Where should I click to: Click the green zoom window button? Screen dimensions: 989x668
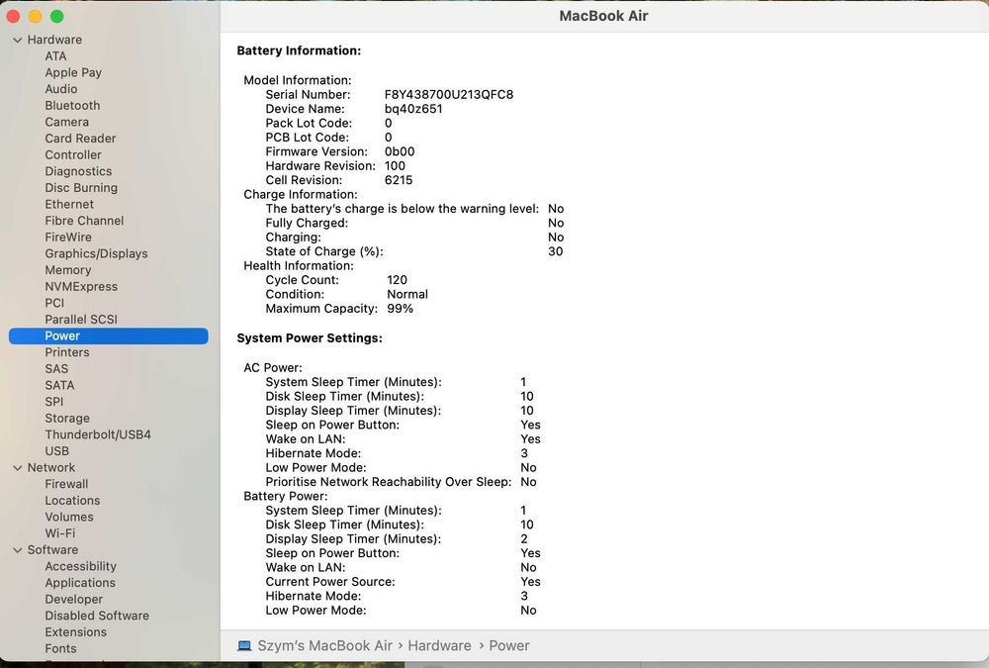[x=56, y=17]
